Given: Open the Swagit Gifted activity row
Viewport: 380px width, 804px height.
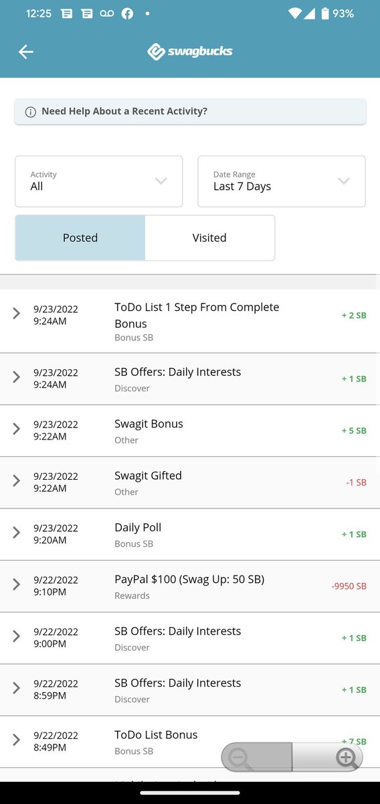Looking at the screenshot, I should coord(190,482).
